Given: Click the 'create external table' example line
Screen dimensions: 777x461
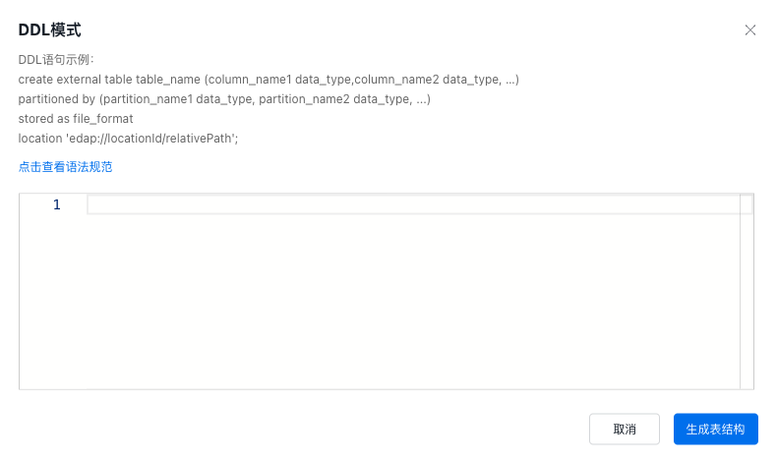Looking at the screenshot, I should coord(269,80).
